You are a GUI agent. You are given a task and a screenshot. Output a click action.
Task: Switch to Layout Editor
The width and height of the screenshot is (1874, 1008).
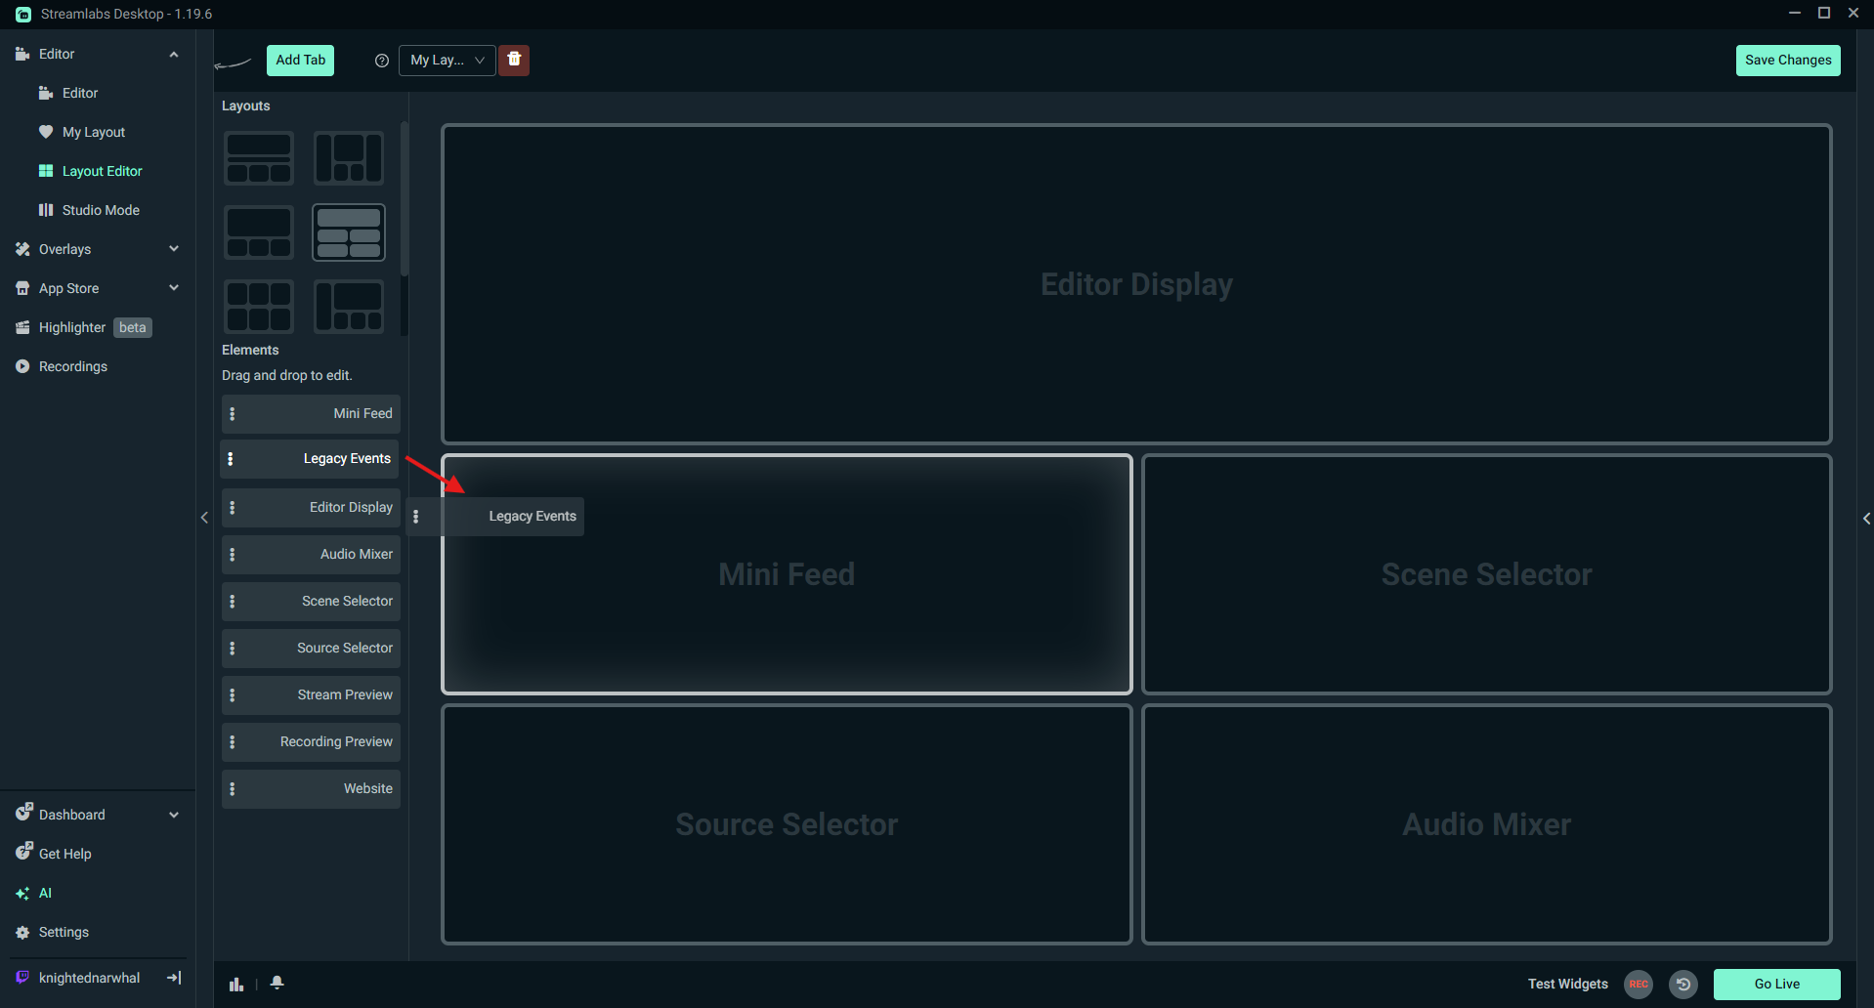point(102,170)
